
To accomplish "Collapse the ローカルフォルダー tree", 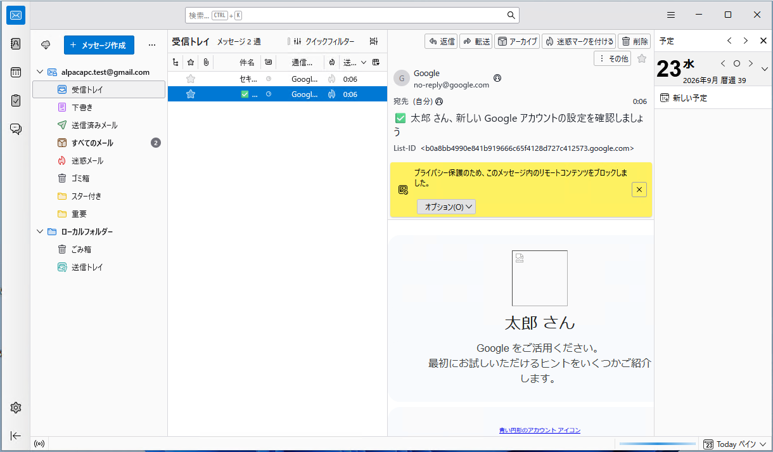I will coord(41,232).
